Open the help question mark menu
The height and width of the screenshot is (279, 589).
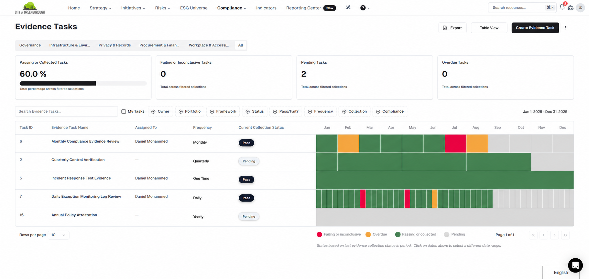(x=365, y=8)
